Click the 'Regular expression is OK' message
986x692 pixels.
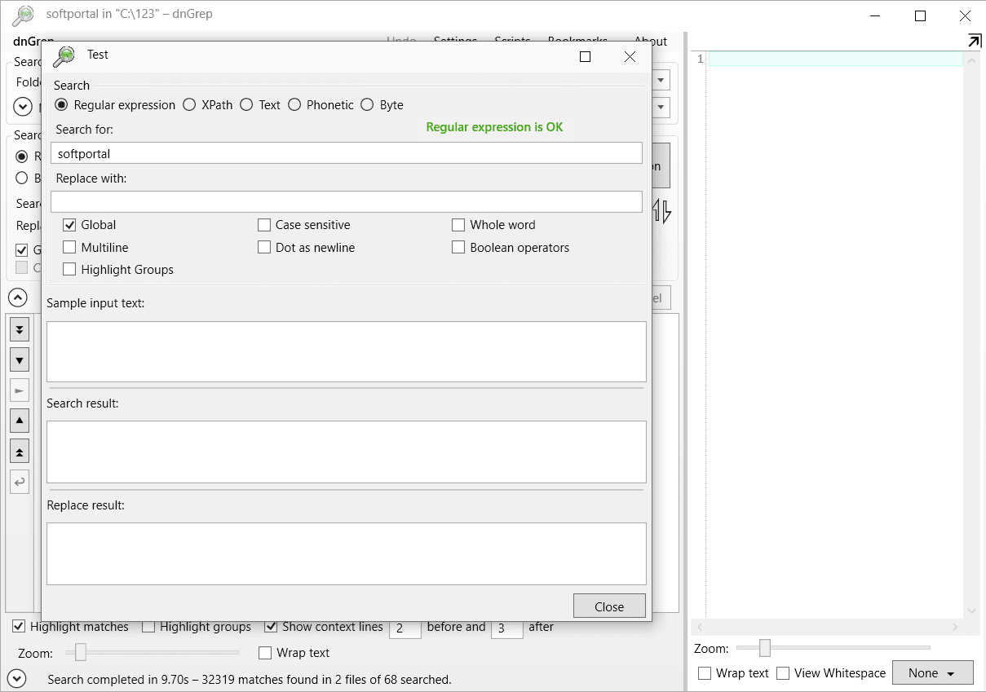(494, 127)
